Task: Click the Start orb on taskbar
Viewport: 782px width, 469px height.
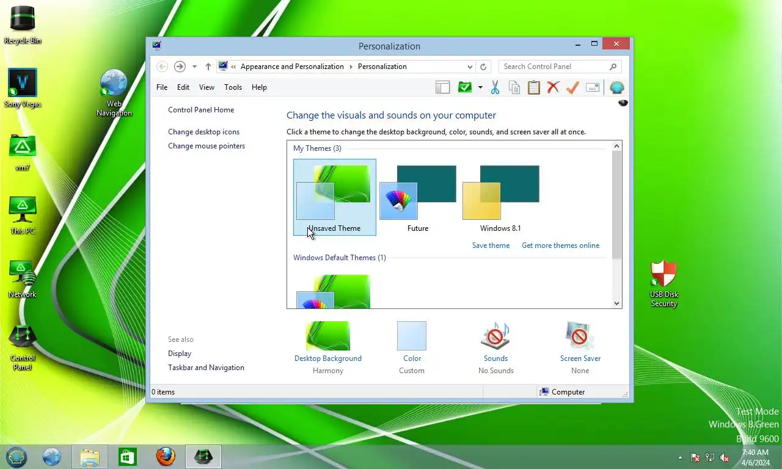Action: tap(16, 457)
